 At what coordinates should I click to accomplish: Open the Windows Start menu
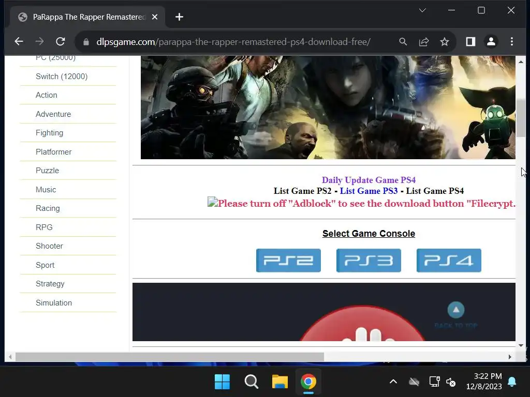pos(222,382)
